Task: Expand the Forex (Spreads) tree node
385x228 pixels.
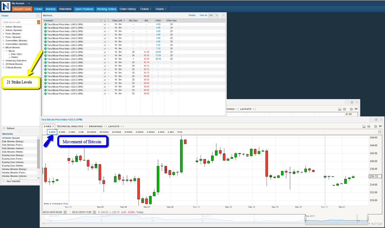Action: click(x=3, y=37)
